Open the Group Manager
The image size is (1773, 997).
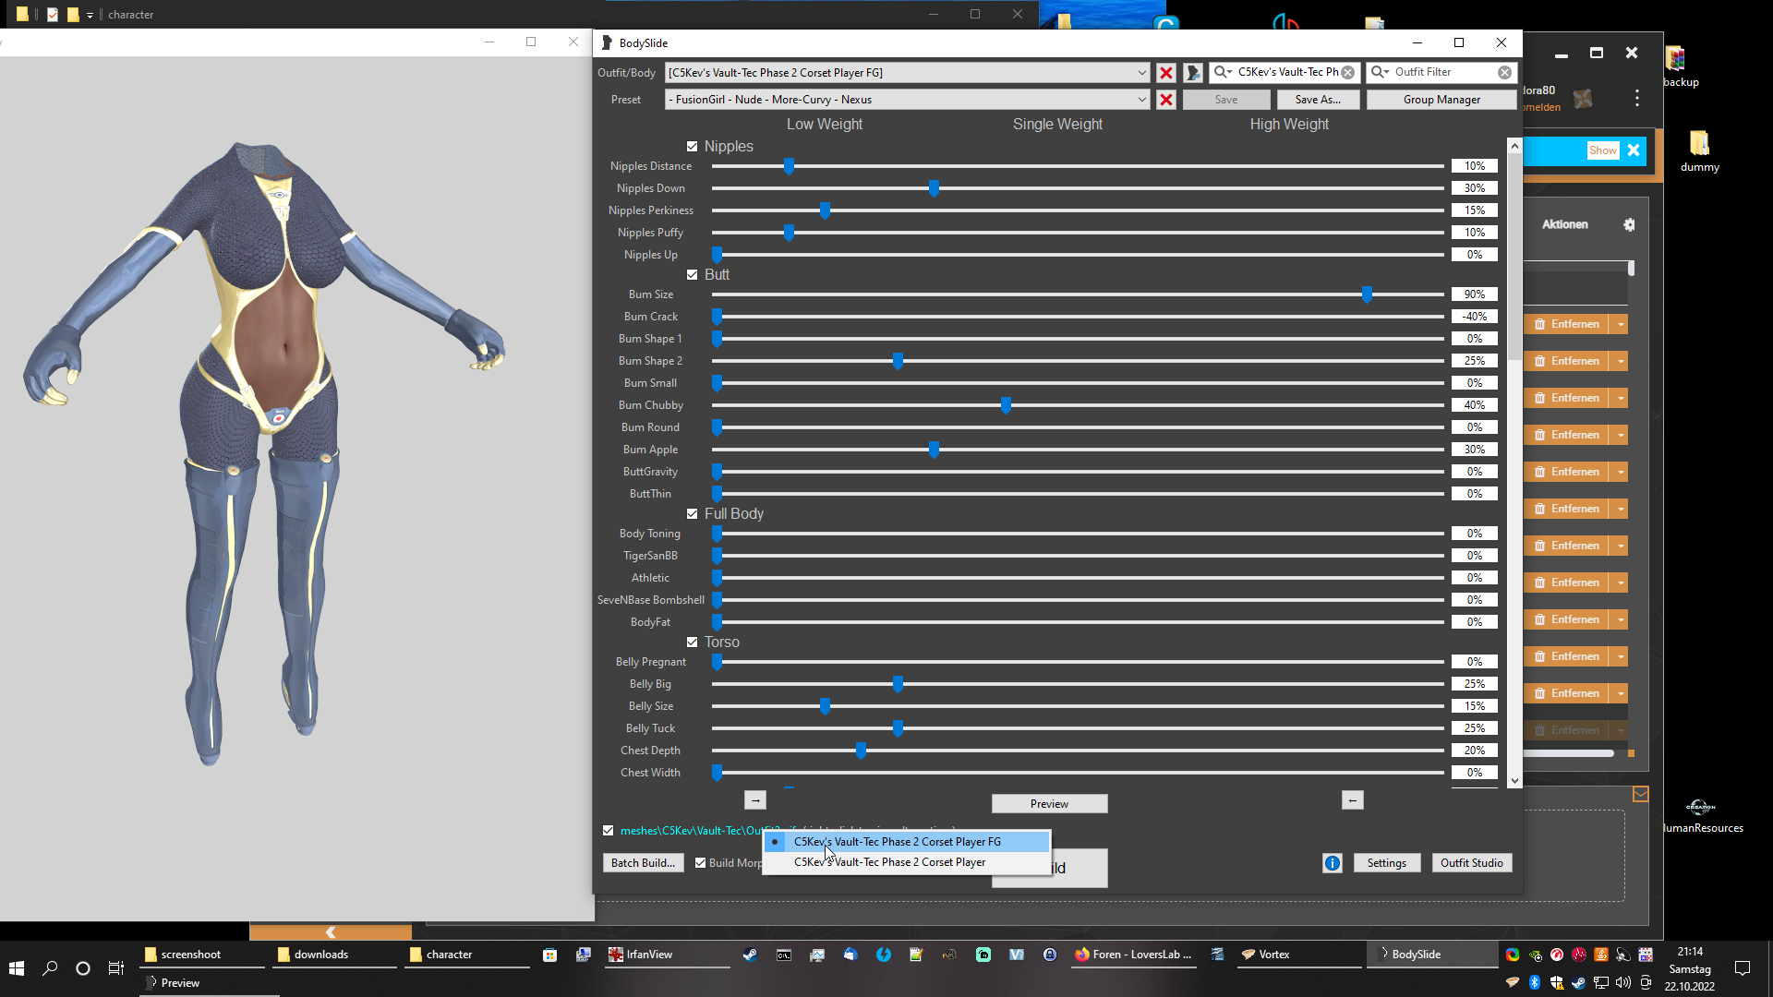point(1441,100)
